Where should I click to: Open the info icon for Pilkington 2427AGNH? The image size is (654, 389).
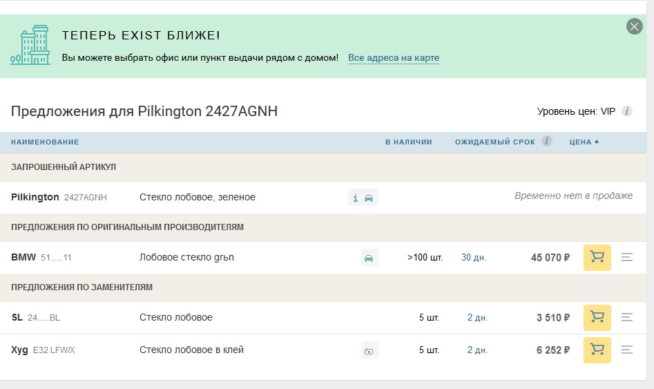coord(356,198)
